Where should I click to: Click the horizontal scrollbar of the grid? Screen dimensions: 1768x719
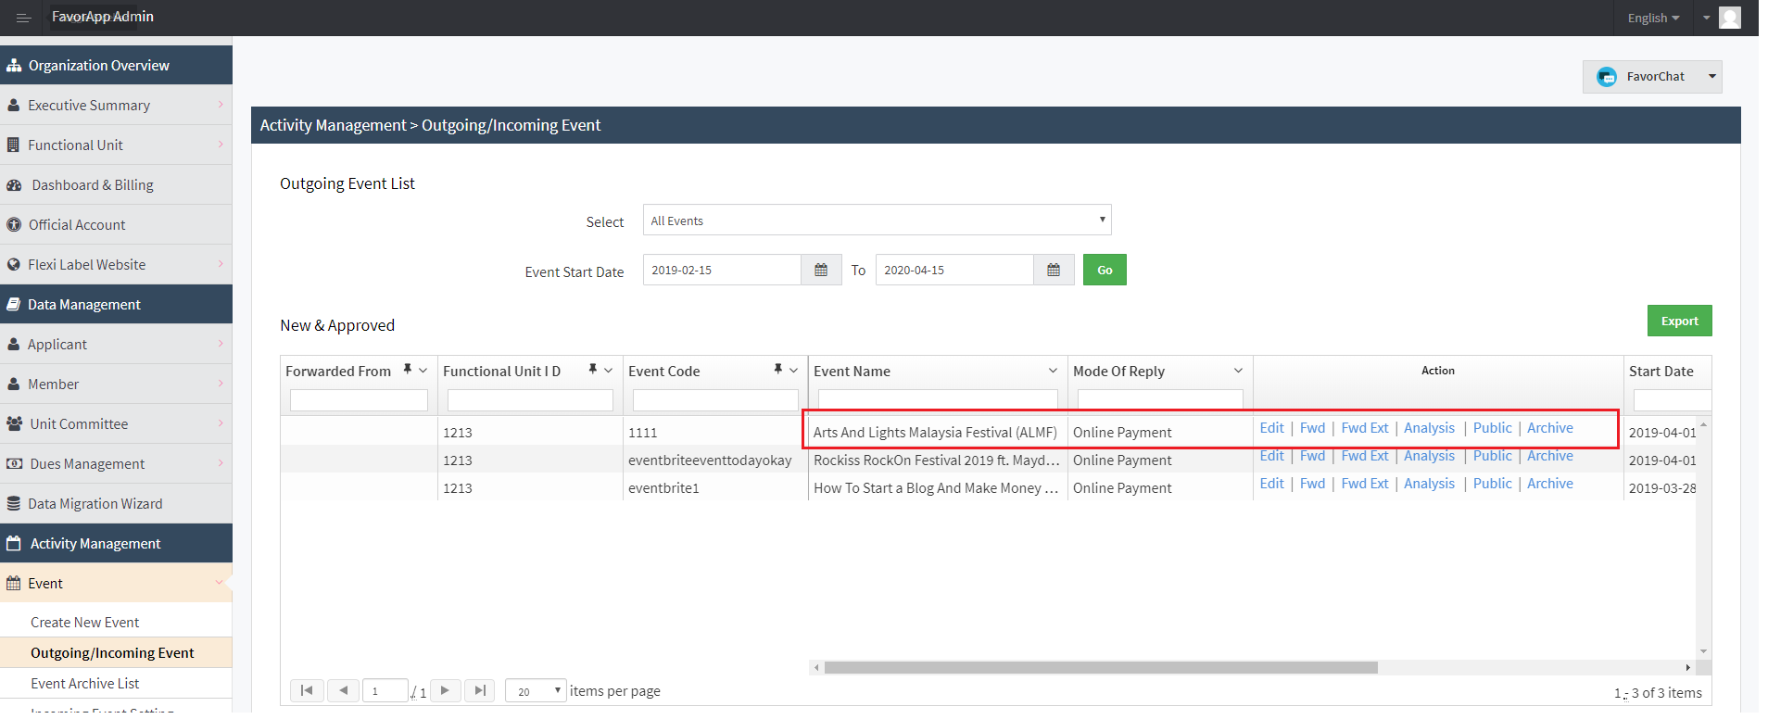1100,667
